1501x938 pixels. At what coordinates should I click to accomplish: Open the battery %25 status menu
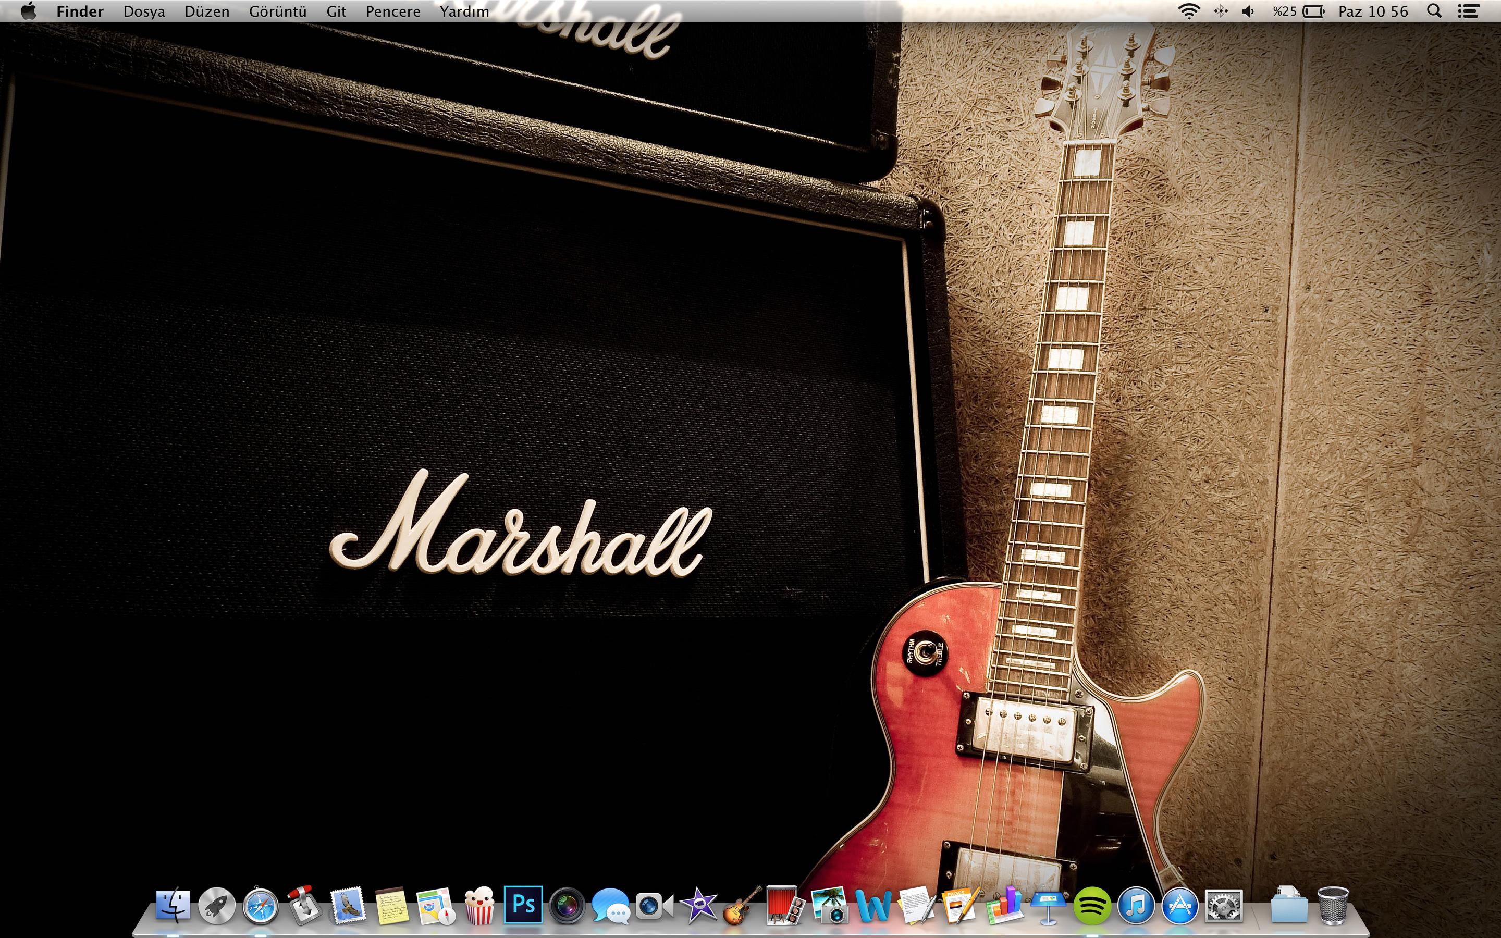[x=1298, y=11]
